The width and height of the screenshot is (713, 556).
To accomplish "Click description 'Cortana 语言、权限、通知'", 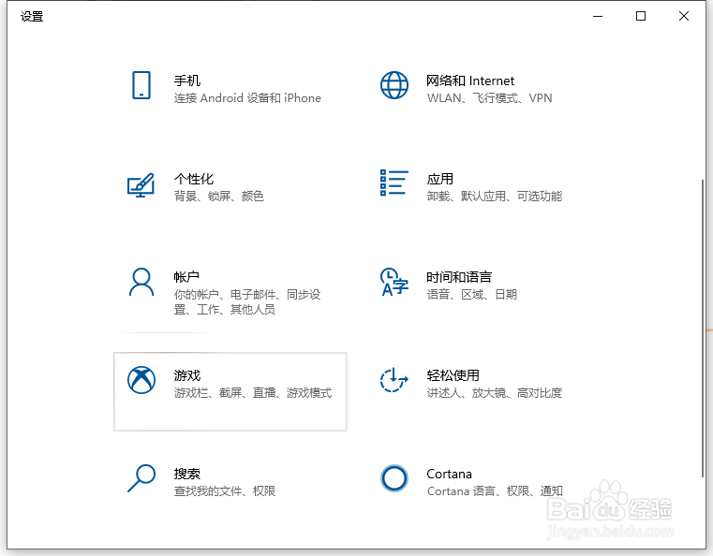I will (495, 491).
